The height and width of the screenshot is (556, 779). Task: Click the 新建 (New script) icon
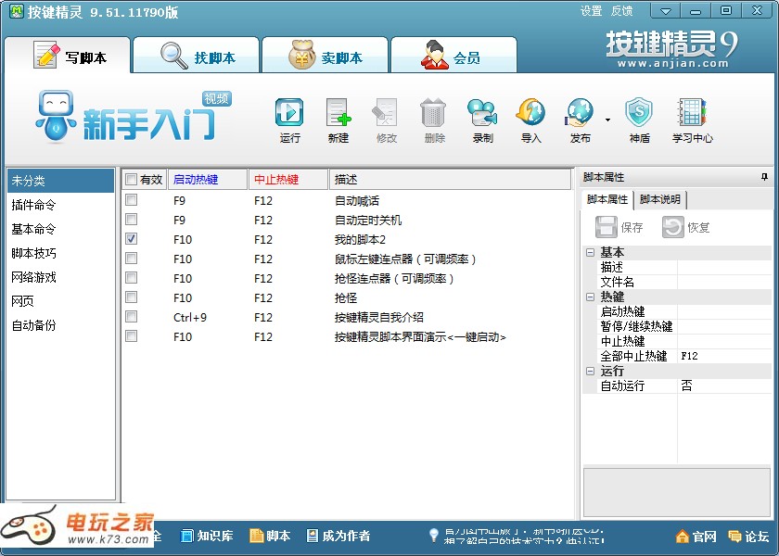coord(338,114)
